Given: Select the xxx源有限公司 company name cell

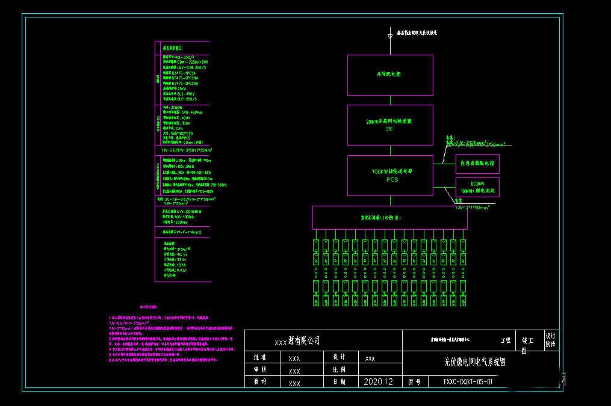Looking at the screenshot, I should coord(299,340).
